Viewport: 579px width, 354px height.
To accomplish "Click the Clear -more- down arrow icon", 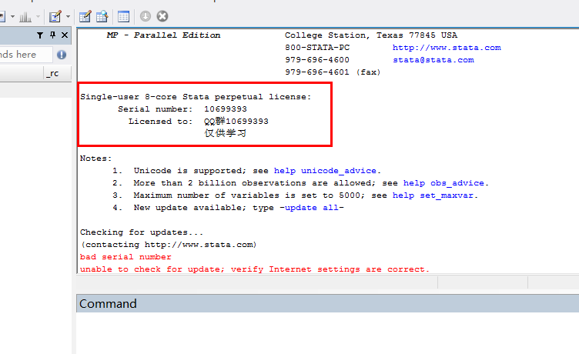I will click(145, 16).
